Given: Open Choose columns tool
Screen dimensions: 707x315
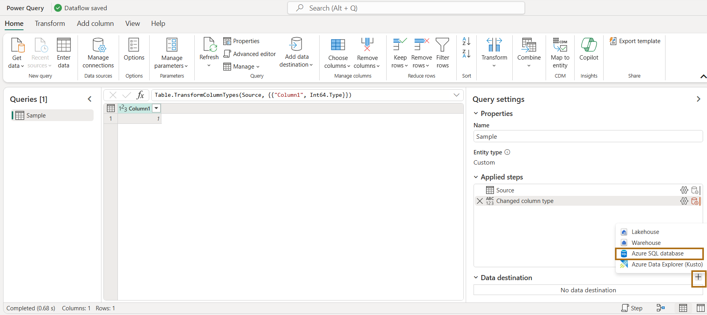Looking at the screenshot, I should pos(338,53).
